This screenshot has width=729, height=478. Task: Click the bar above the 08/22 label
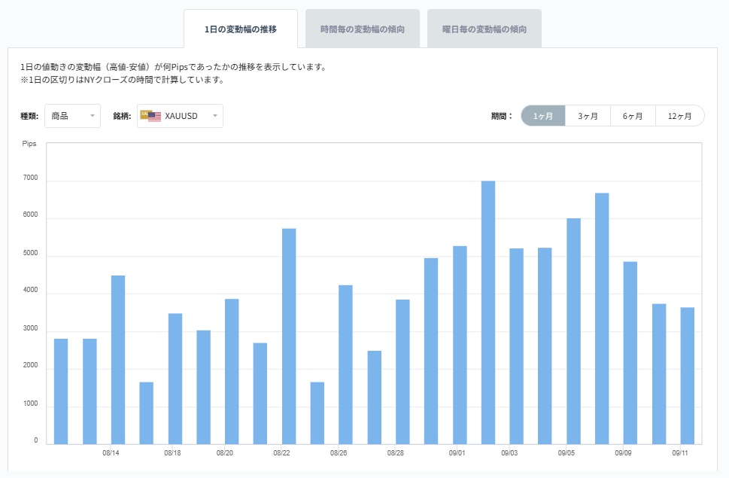pyautogui.click(x=289, y=336)
